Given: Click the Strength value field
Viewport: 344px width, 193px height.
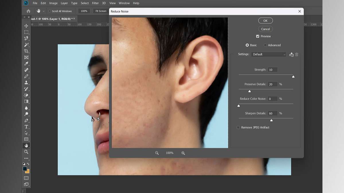Looking at the screenshot, I should tap(273, 70).
